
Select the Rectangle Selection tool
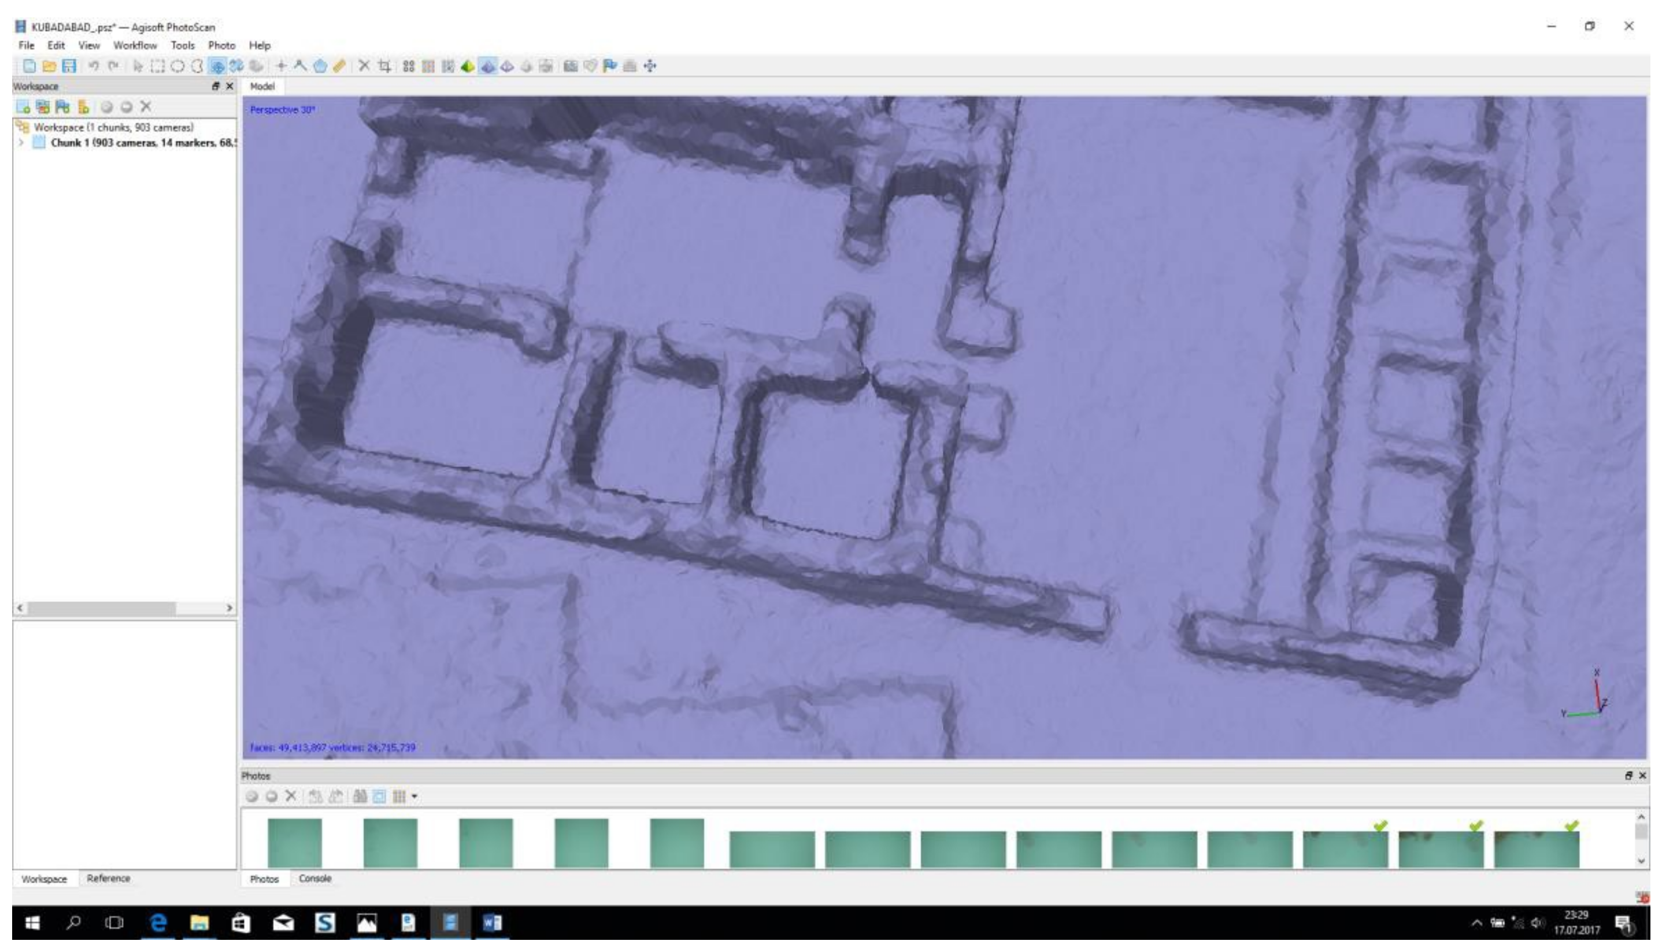[x=158, y=66]
